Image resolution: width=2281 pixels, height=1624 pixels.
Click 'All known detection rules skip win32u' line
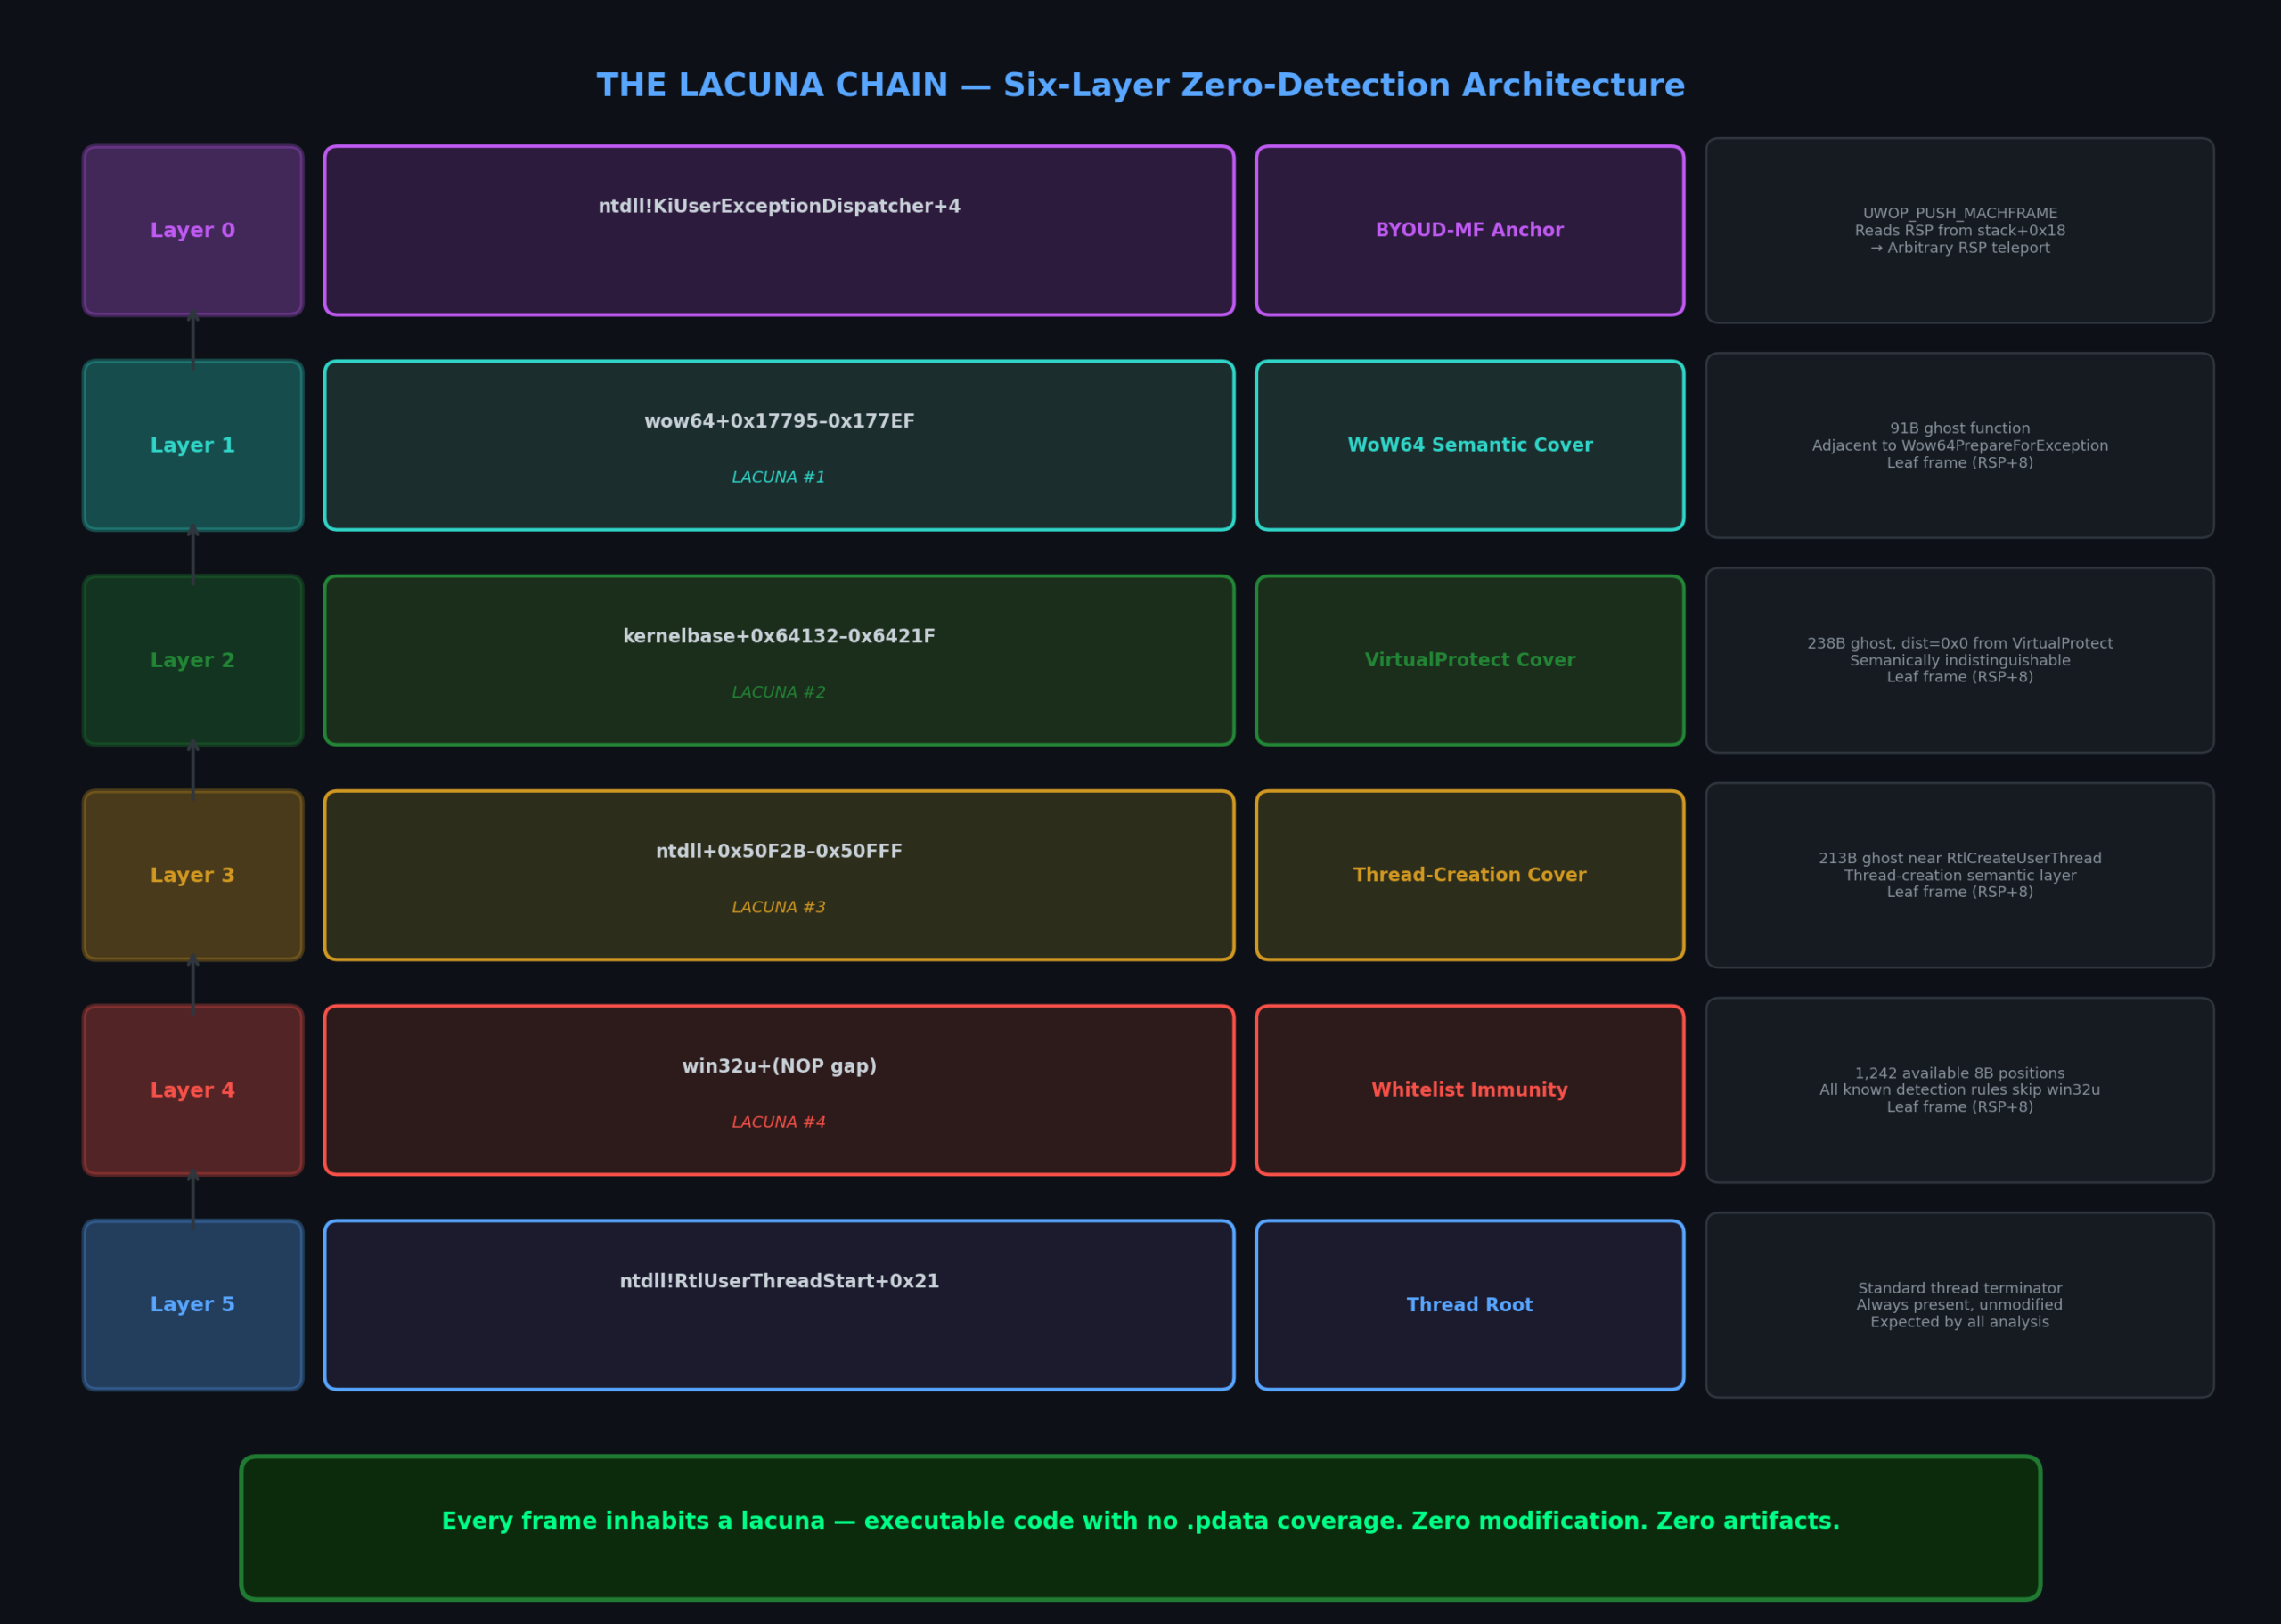(x=1960, y=1090)
